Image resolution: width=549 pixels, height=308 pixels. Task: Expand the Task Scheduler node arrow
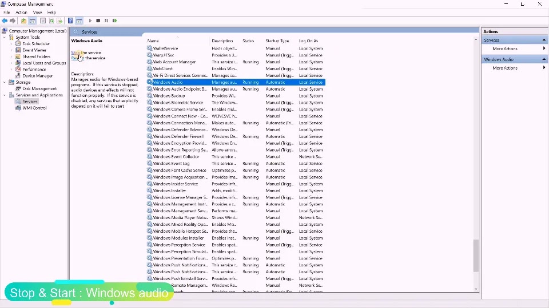pos(11,44)
